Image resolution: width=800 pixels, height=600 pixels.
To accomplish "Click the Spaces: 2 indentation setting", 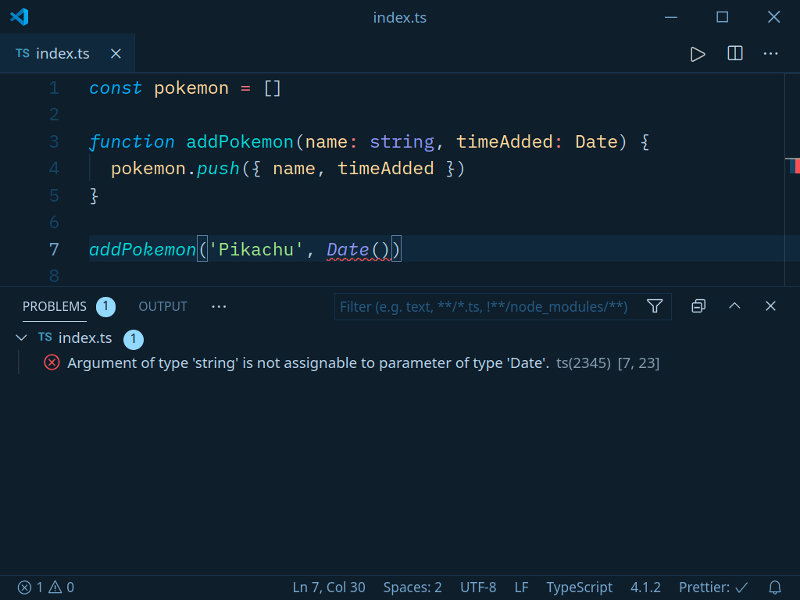I will (x=412, y=587).
